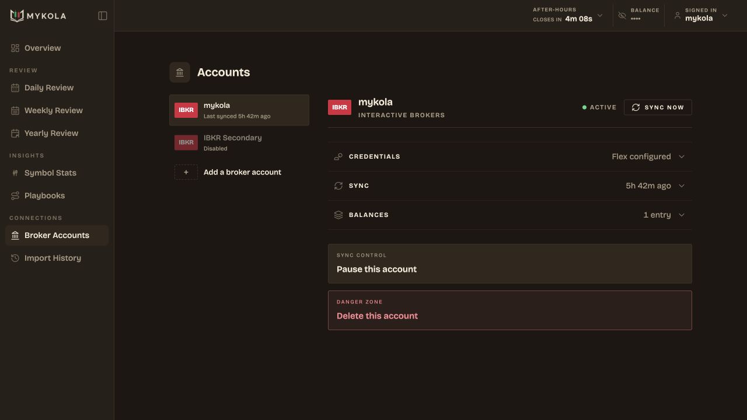Click the Symbol Stats icon
The image size is (747, 420).
click(15, 173)
